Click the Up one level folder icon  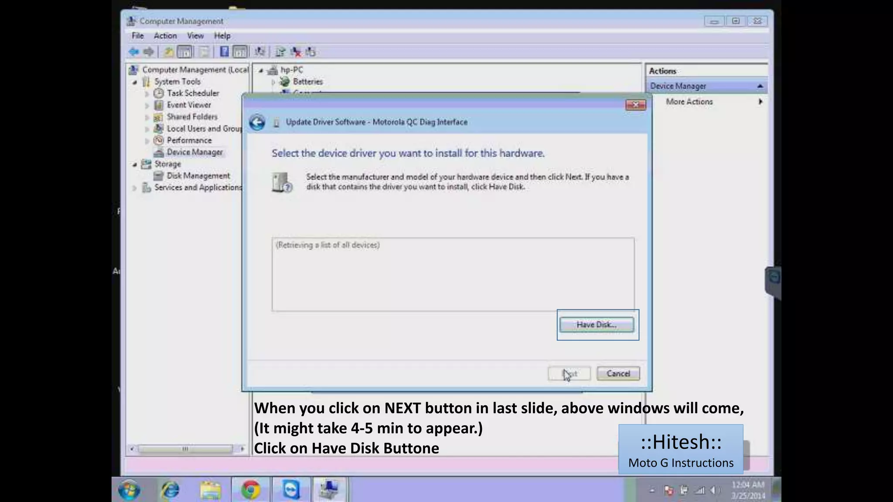[168, 52]
